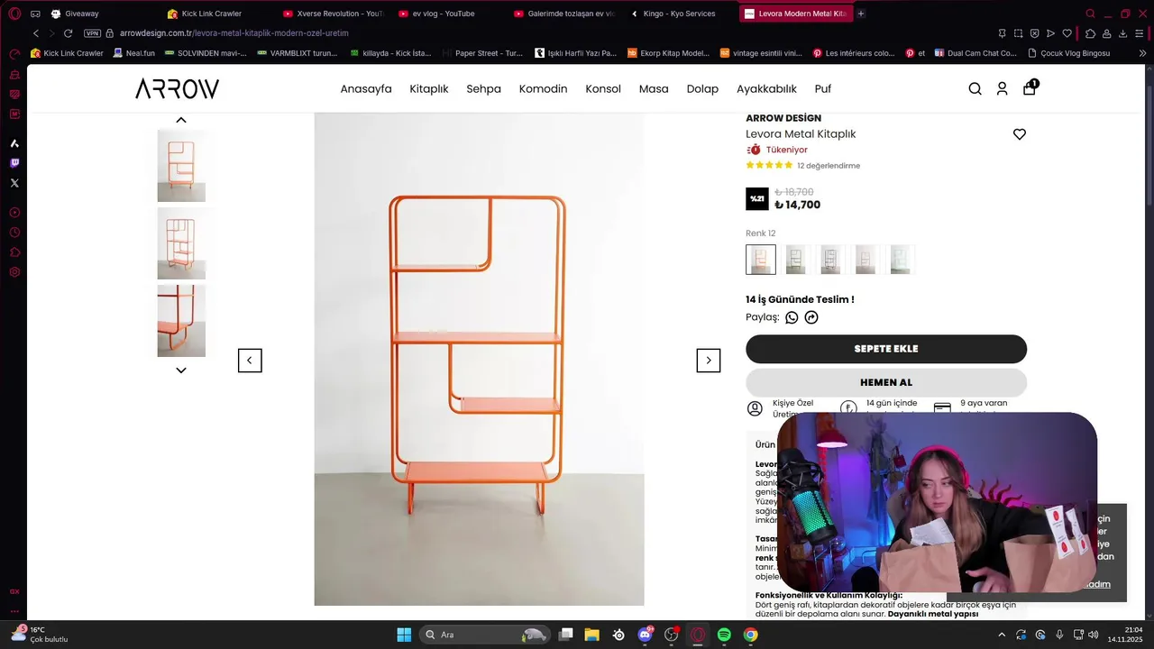Reload the page with browser refresh icon
Image resolution: width=1154 pixels, height=649 pixels.
point(68,33)
